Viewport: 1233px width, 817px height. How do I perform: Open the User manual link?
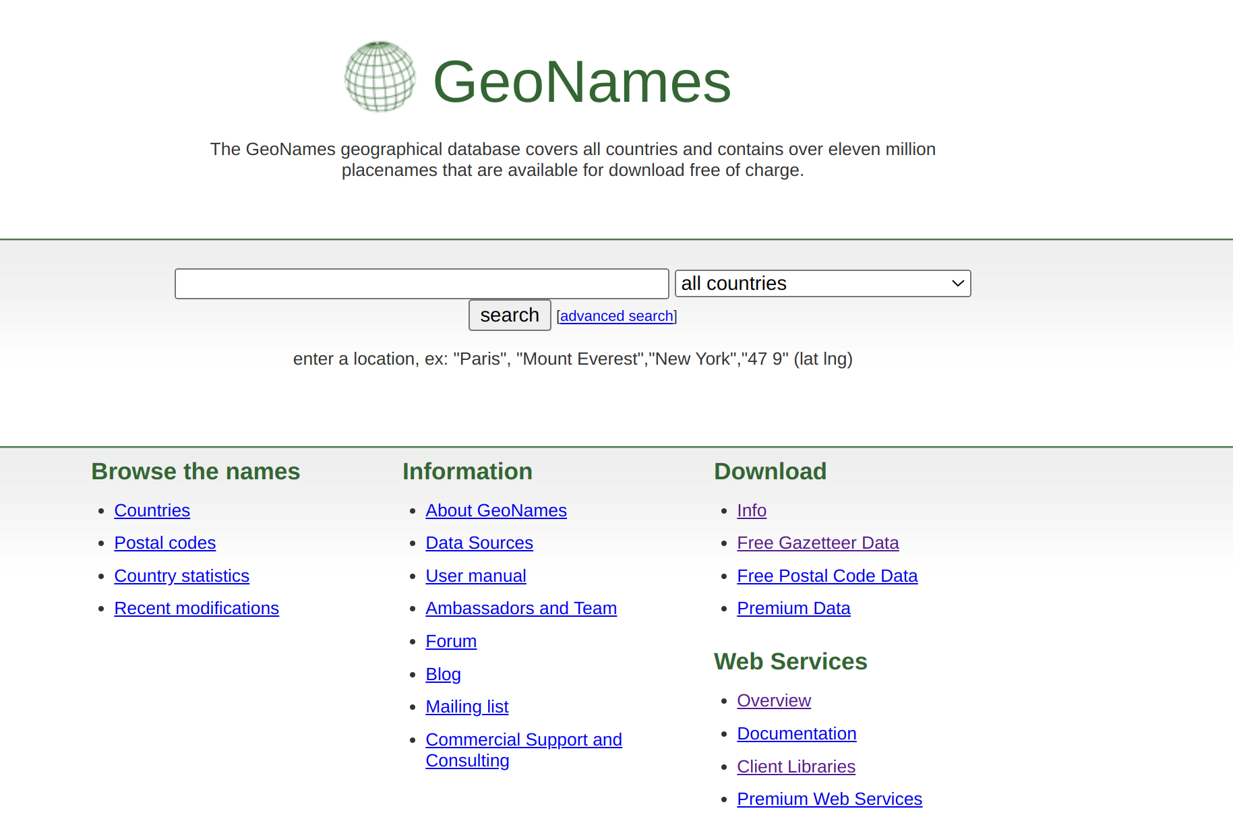[x=476, y=576]
